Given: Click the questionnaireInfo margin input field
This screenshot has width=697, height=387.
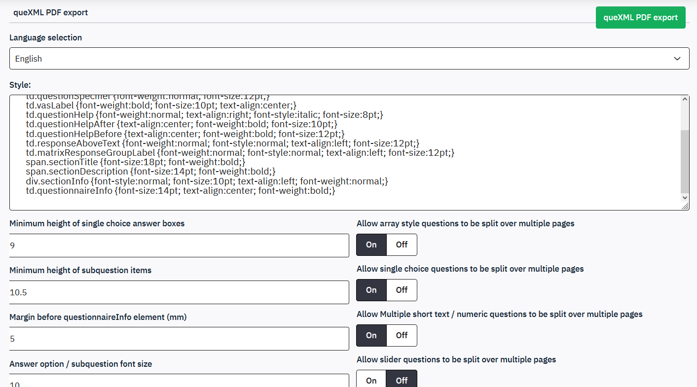Looking at the screenshot, I should click(179, 339).
